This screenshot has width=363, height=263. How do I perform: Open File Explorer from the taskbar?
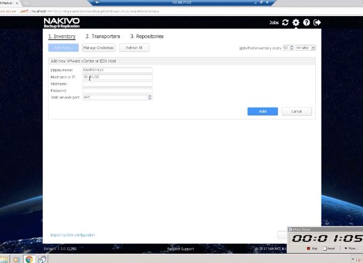[x=4, y=259]
